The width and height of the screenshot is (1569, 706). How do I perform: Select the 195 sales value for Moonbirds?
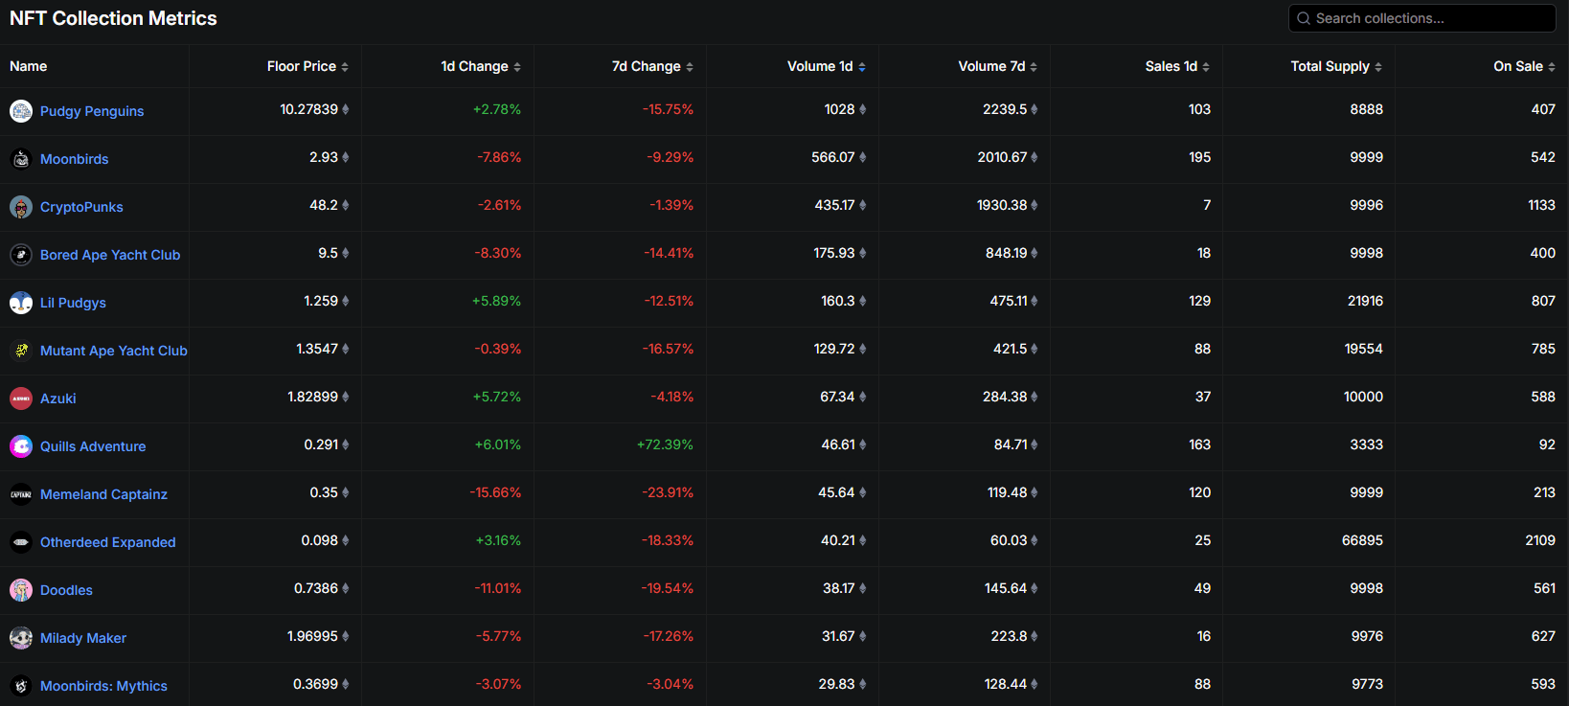(x=1199, y=157)
